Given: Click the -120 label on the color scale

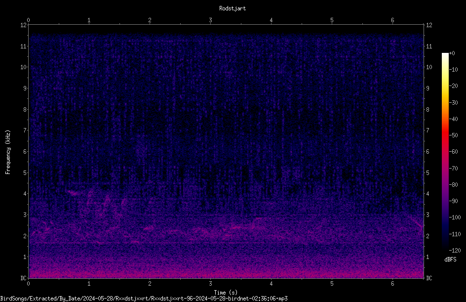Looking at the screenshot, I should pos(455,250).
